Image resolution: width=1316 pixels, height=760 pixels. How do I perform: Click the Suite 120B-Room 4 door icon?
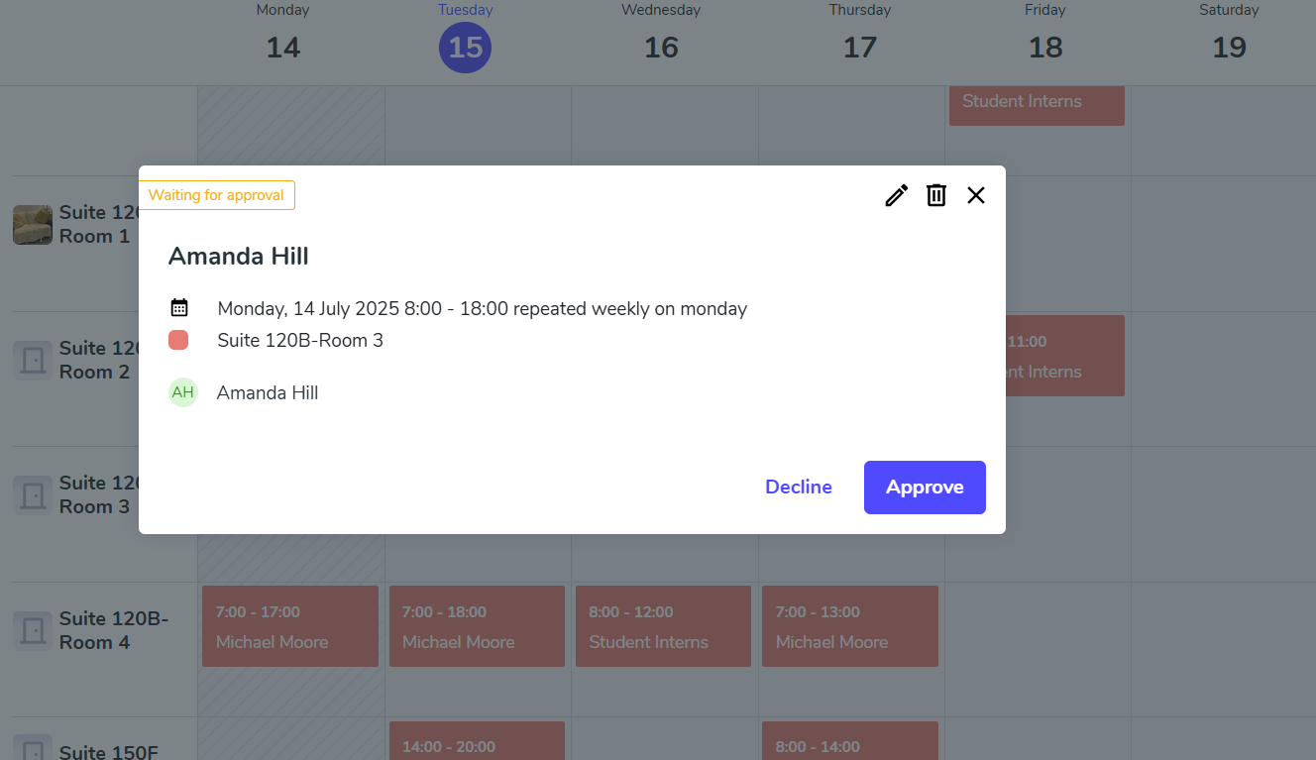tap(33, 630)
